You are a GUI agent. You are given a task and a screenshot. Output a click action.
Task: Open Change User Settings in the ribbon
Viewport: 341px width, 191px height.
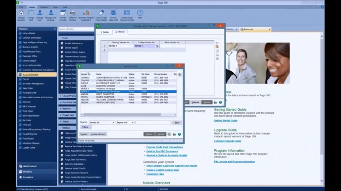[x=51, y=15]
